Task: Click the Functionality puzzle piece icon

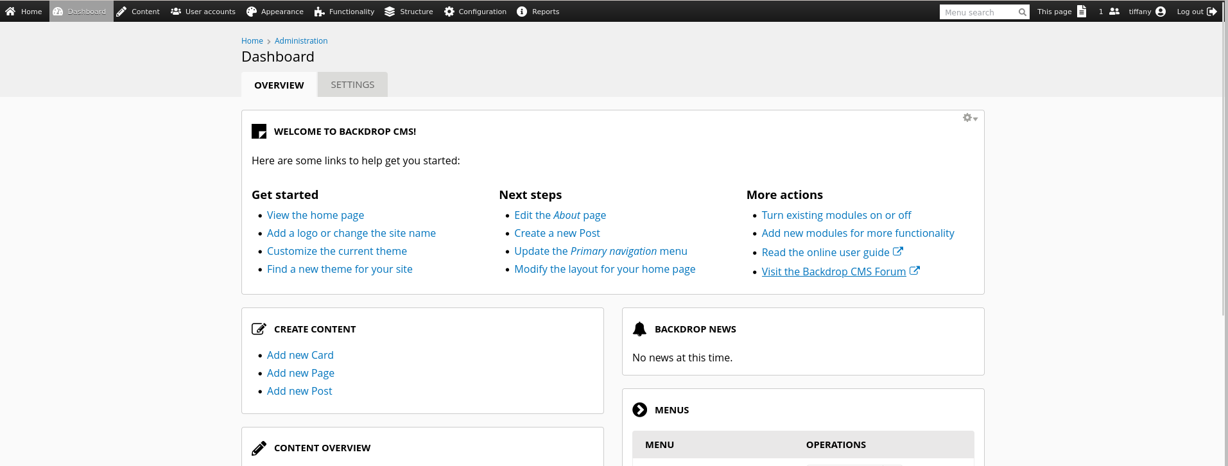Action: (x=319, y=12)
